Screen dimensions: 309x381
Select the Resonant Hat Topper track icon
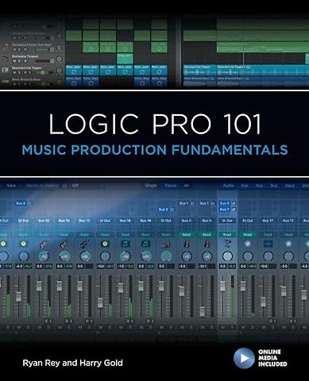point(6,70)
